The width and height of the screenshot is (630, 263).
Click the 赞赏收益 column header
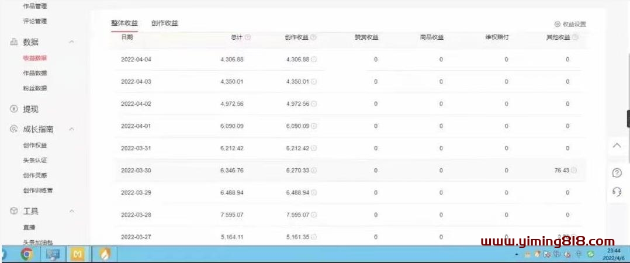pyautogui.click(x=366, y=37)
